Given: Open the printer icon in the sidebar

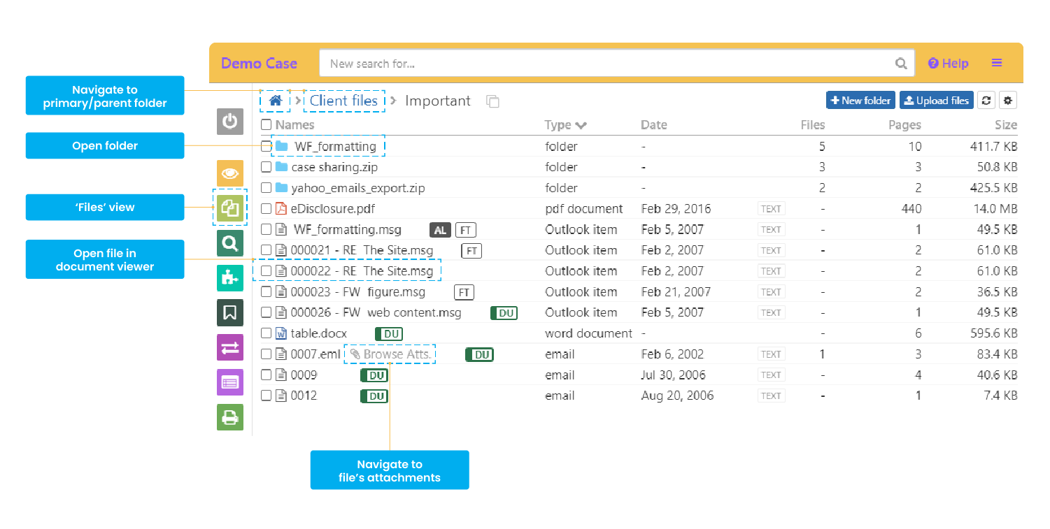Looking at the screenshot, I should (230, 417).
